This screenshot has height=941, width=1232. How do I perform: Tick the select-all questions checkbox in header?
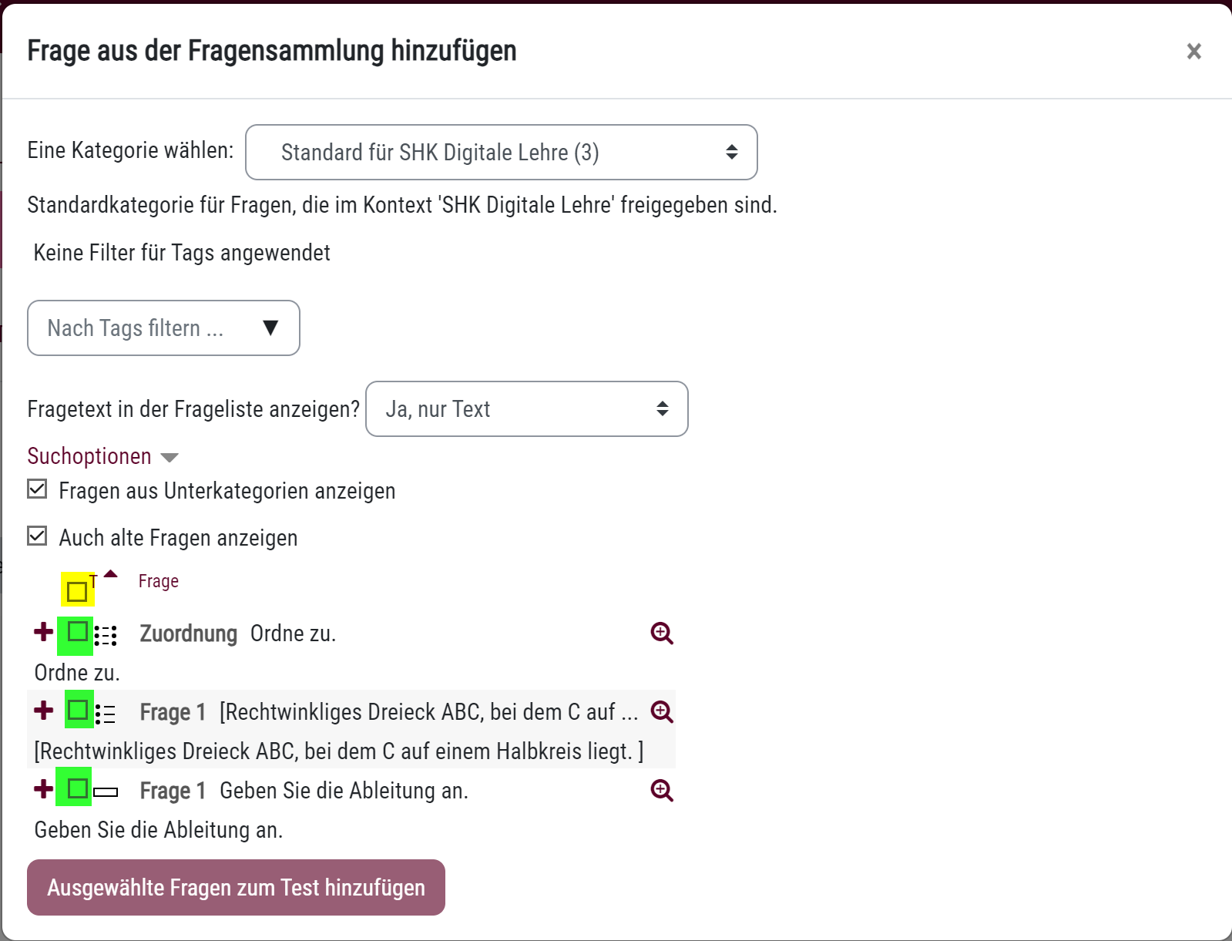77,591
